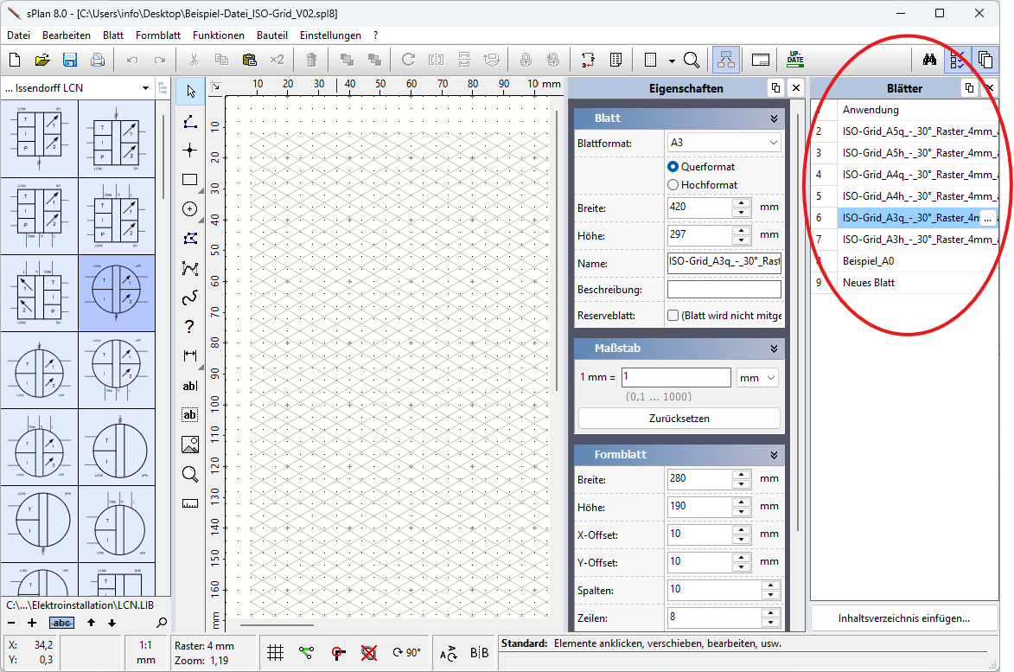Select the circle drawing tool

point(190,209)
